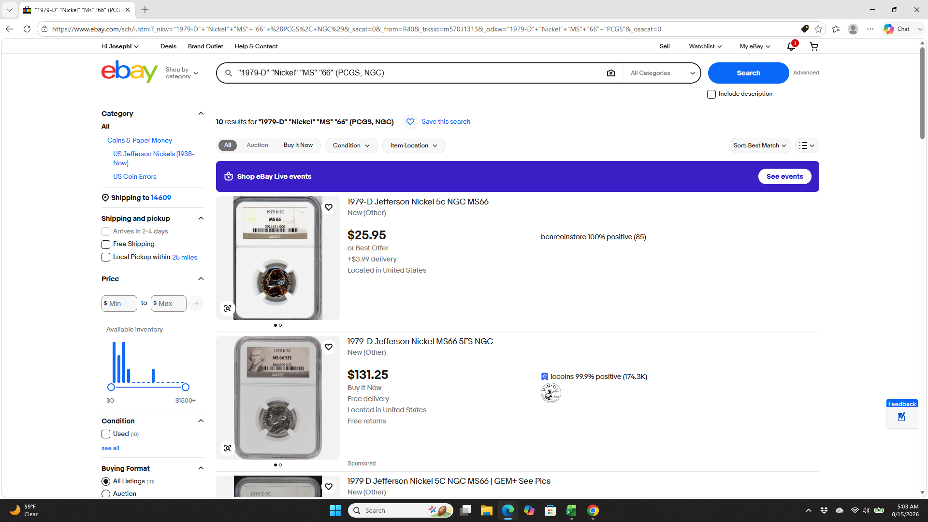Open the Sort: Best Match dropdown
The image size is (928, 522).
pyautogui.click(x=760, y=145)
